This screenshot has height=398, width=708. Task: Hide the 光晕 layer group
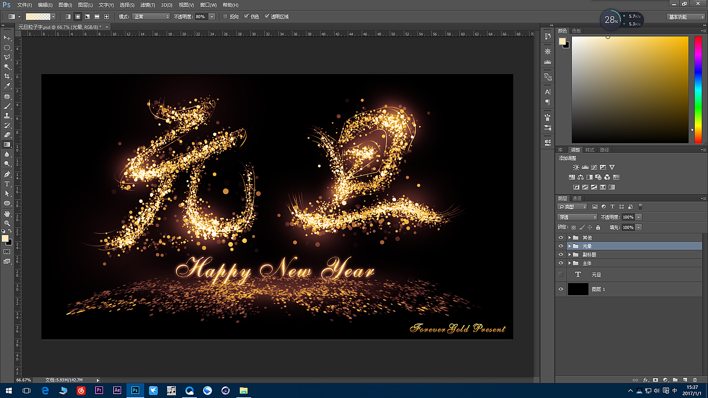click(x=561, y=246)
